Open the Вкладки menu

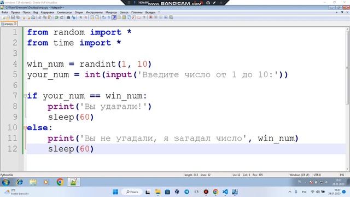pyautogui.click(x=150, y=13)
